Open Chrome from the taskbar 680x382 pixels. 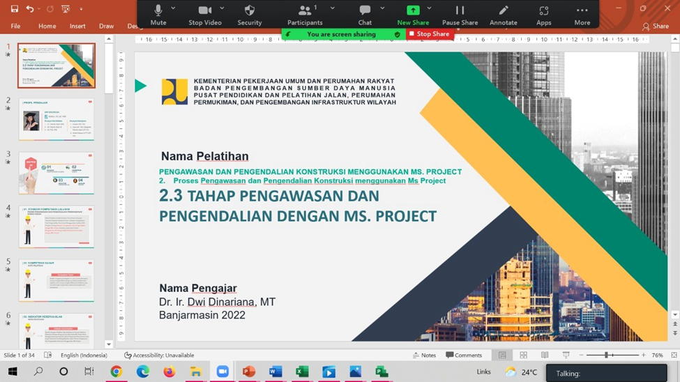tap(116, 372)
